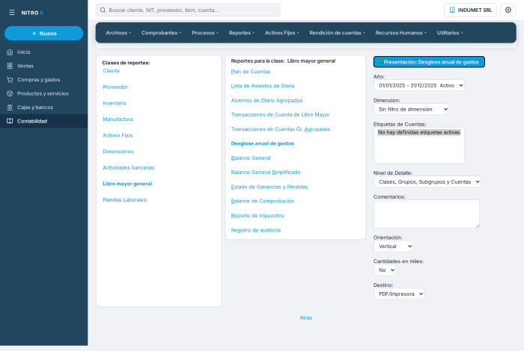Toggle the hamburger menu icon
Image resolution: width=524 pixels, height=351 pixels.
[12, 13]
